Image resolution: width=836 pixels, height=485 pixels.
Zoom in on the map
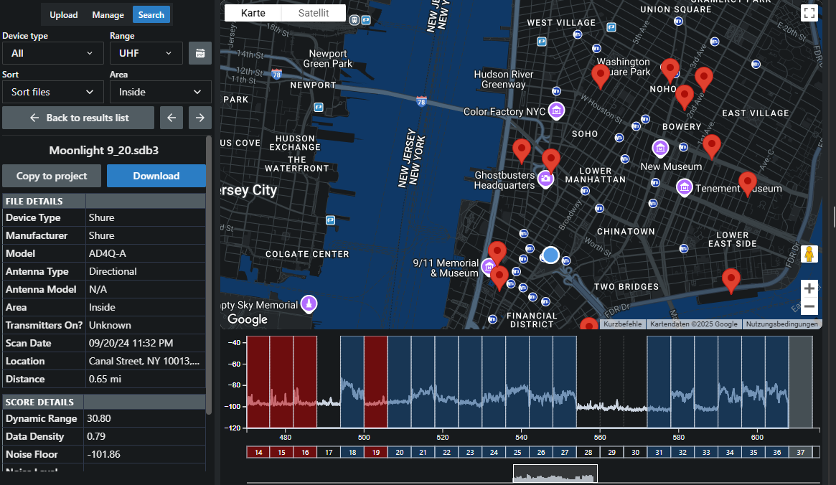pos(809,289)
